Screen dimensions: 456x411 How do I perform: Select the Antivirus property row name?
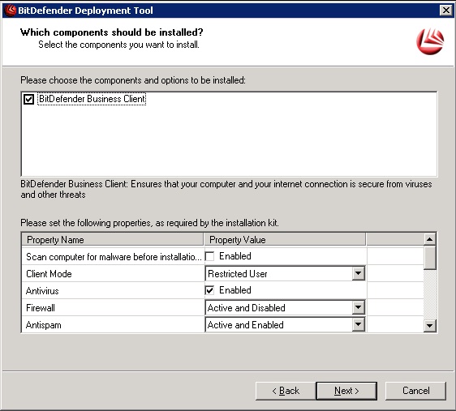(x=42, y=291)
